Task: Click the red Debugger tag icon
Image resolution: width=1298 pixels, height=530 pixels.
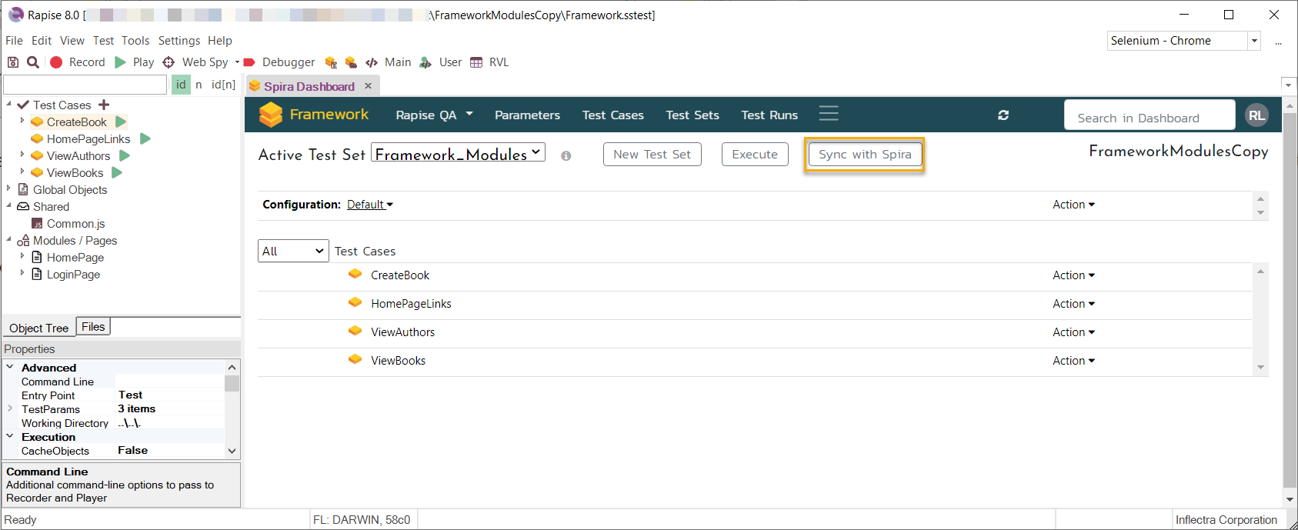Action: [x=249, y=62]
